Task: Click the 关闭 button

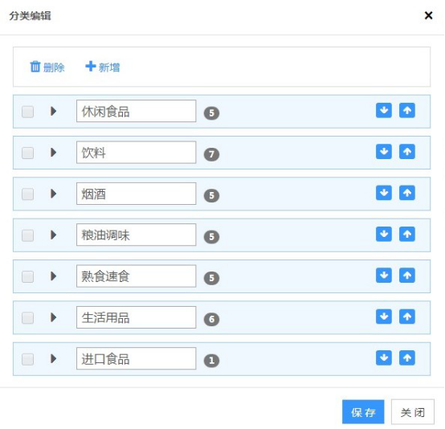Action: [x=413, y=412]
